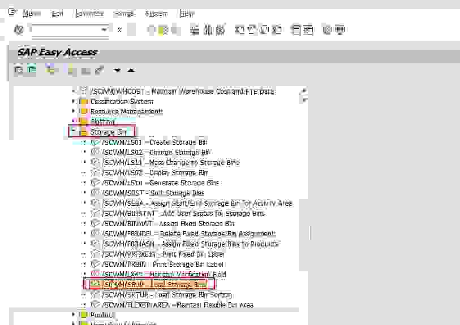
Task: Click the Create Shortcut icon
Action: [x=308, y=29]
